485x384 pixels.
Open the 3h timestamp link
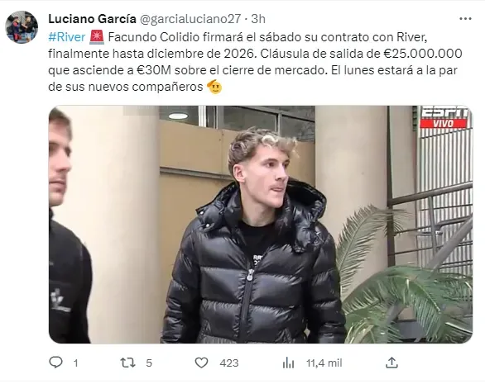(x=258, y=19)
